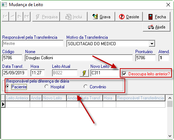Click the grid scrollbar down arrow

170,136
